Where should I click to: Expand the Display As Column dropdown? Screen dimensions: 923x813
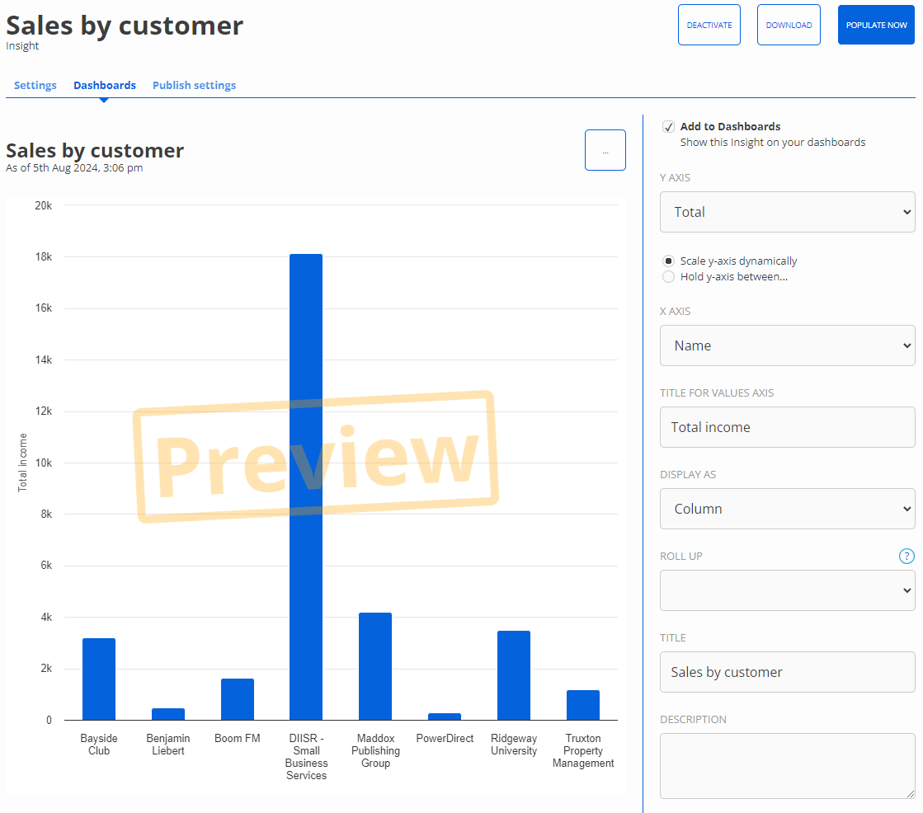[x=787, y=509]
